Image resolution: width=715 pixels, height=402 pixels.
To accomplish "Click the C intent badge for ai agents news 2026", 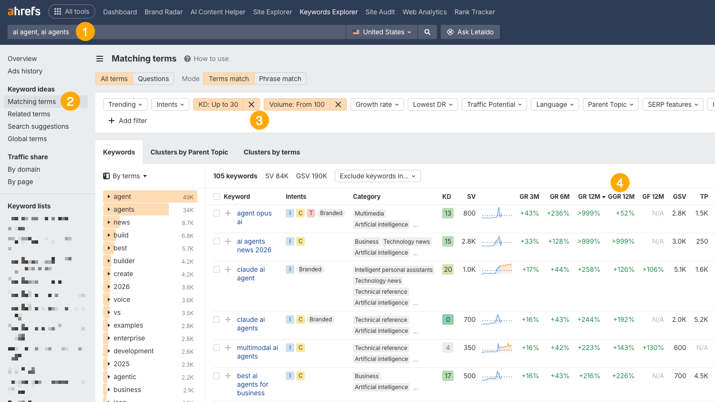I will click(x=301, y=241).
